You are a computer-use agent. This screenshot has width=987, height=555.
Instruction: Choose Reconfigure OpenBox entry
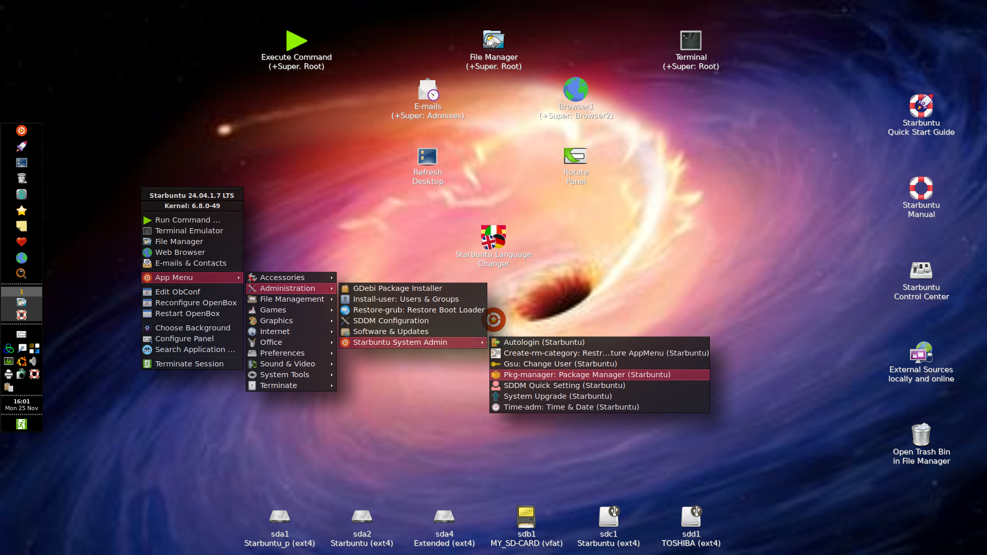(192, 303)
